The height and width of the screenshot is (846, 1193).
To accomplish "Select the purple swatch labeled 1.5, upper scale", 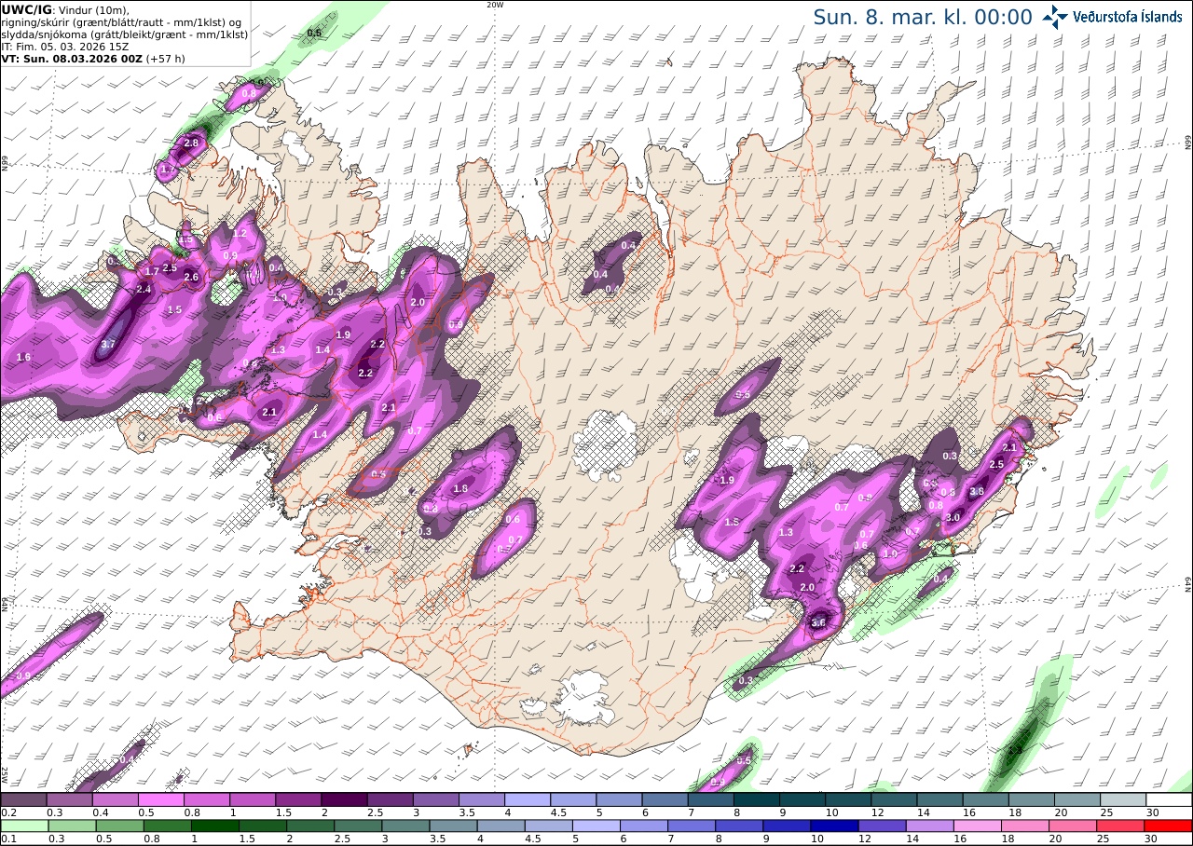I will 298,799.
